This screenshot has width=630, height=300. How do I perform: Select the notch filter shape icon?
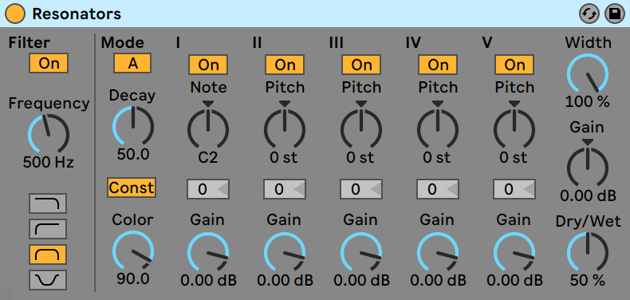click(x=48, y=280)
